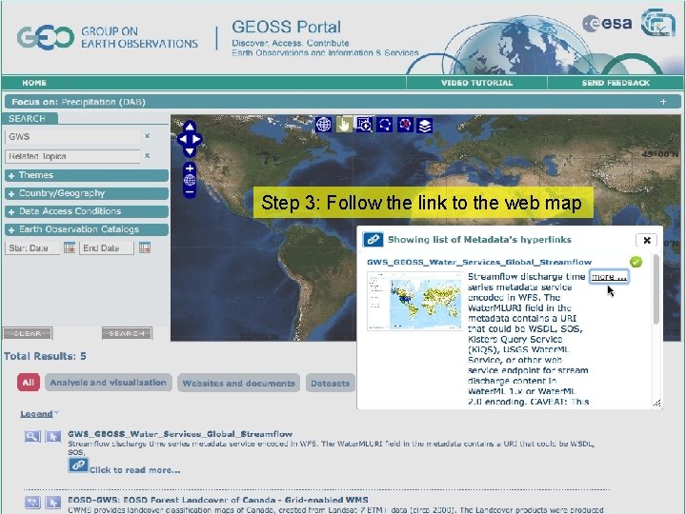686x514 pixels.
Task: Expand the Earth Observation Catalogs section
Action: (x=87, y=229)
